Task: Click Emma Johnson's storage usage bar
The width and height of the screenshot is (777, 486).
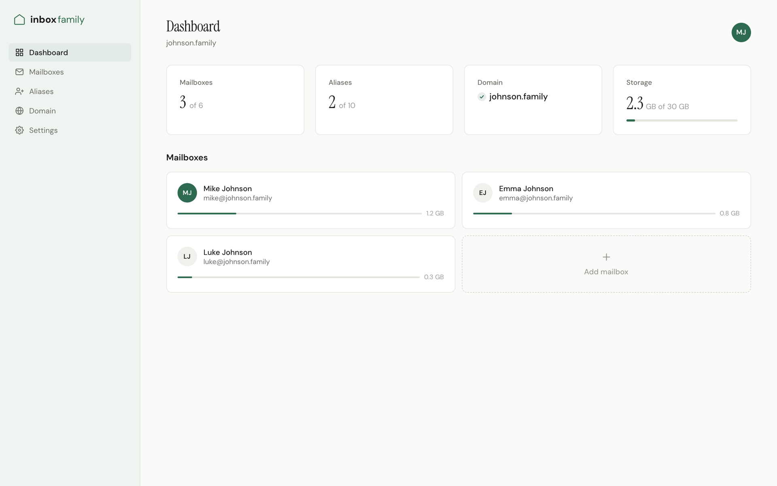Action: point(594,213)
